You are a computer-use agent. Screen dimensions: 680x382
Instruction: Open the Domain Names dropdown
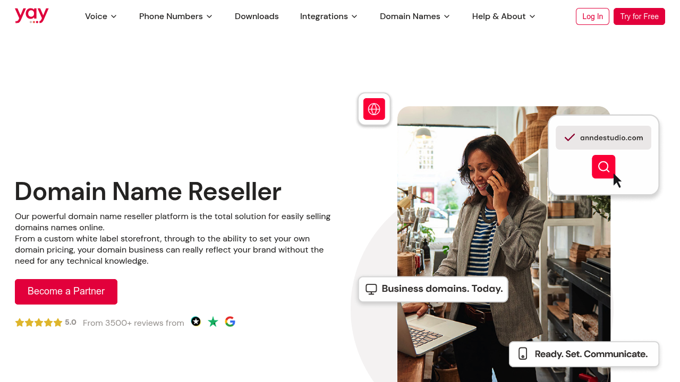point(415,16)
